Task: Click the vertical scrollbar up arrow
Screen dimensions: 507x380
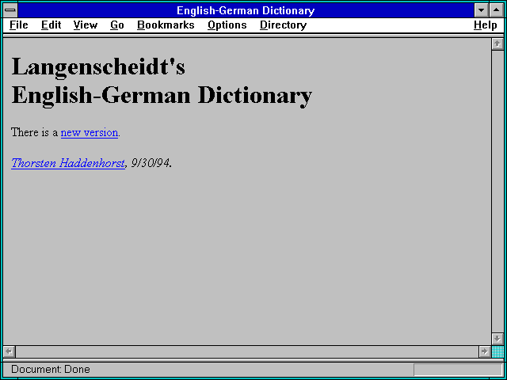Action: click(x=497, y=44)
